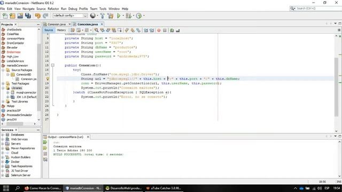Collapse the Libraries node
This screenshot has width=342, height=192.
pos(3,88)
